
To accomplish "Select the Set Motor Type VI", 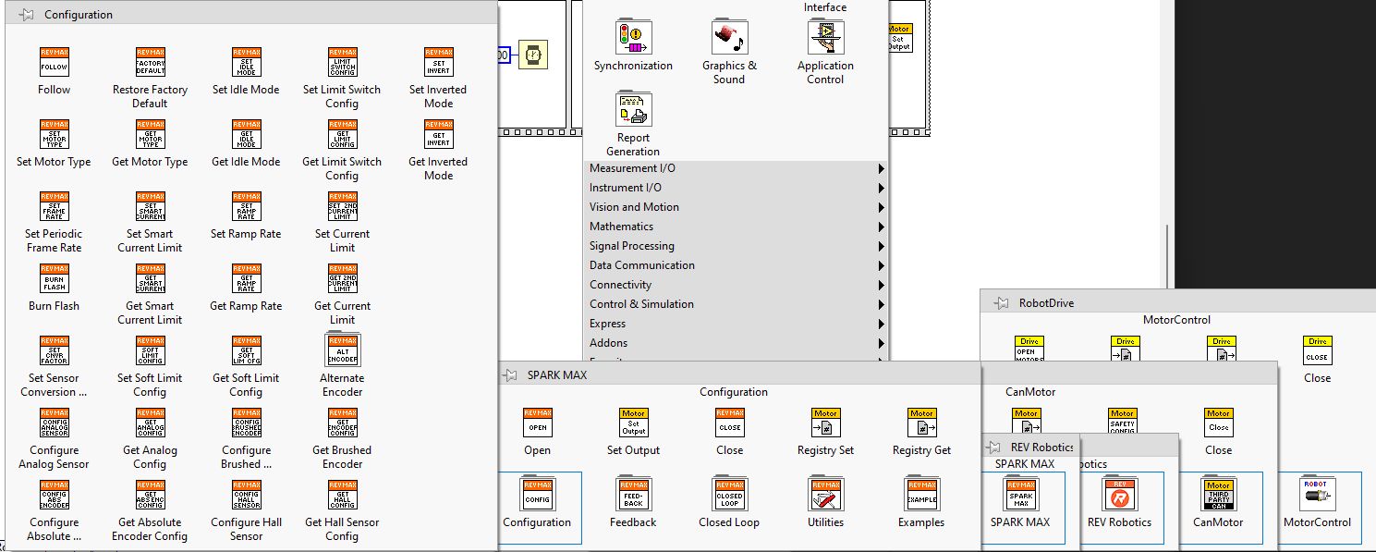I will click(55, 134).
